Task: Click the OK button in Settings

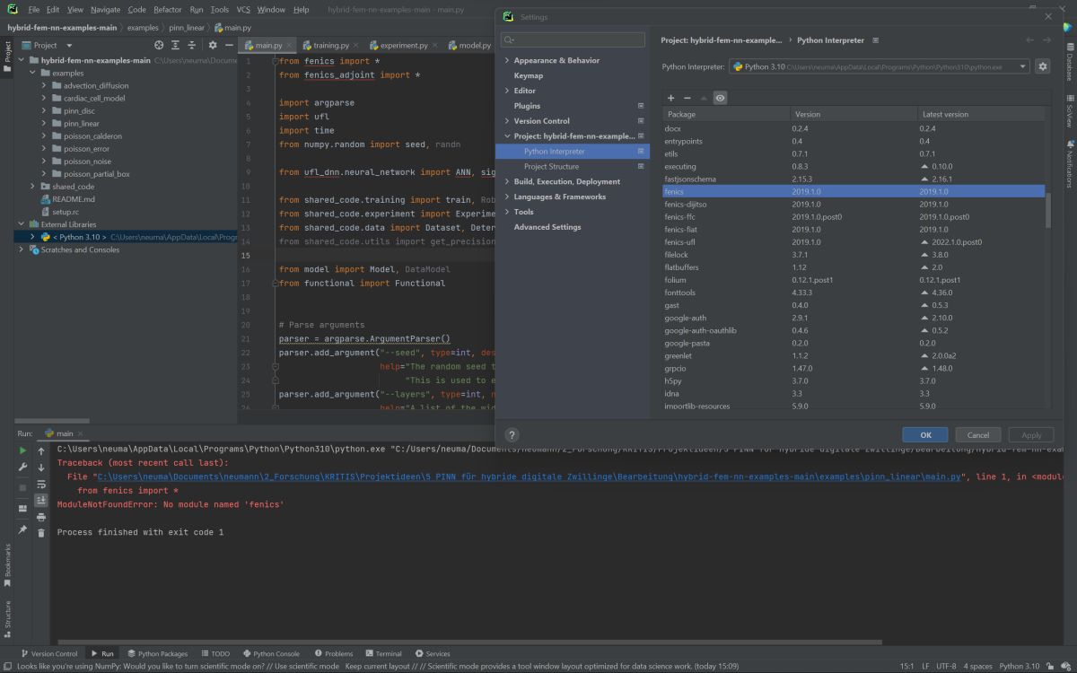Action: click(926, 434)
